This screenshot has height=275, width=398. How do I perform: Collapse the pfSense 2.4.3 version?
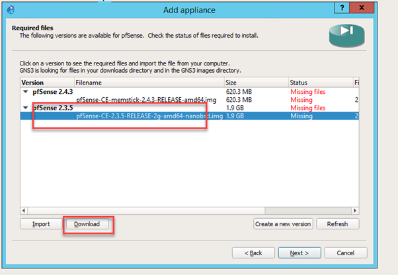tap(25, 92)
